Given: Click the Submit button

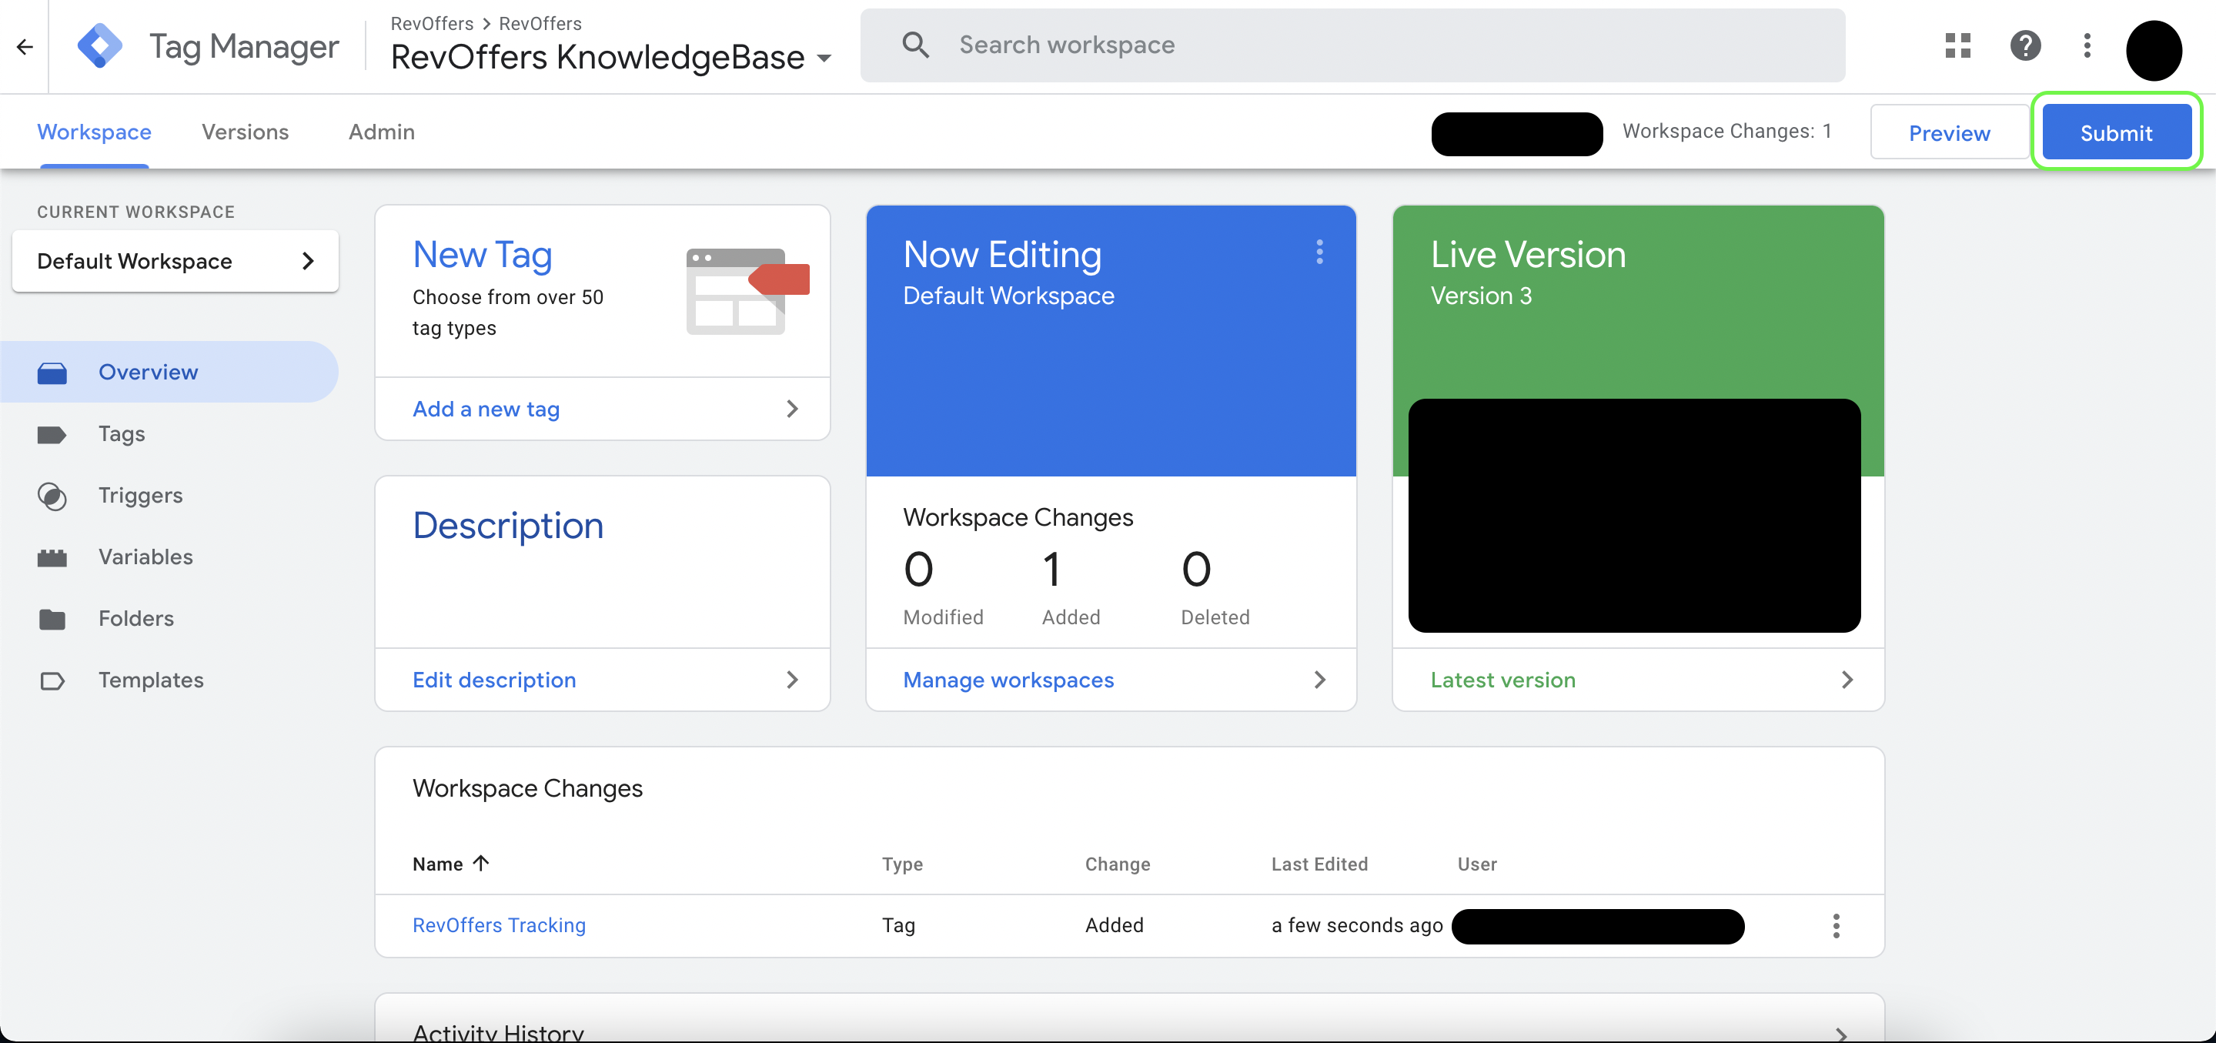Looking at the screenshot, I should click(2115, 132).
